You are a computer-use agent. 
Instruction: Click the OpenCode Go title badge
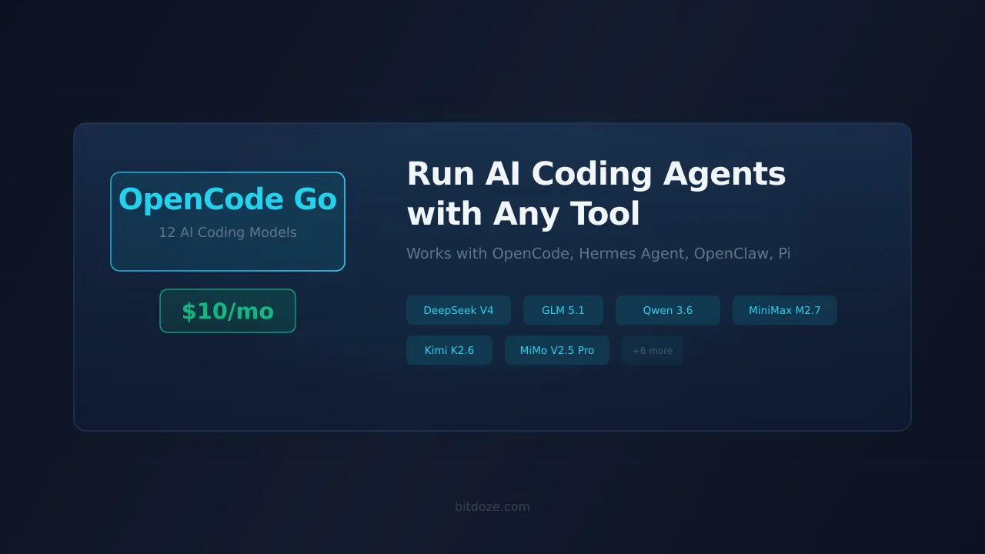tap(228, 222)
